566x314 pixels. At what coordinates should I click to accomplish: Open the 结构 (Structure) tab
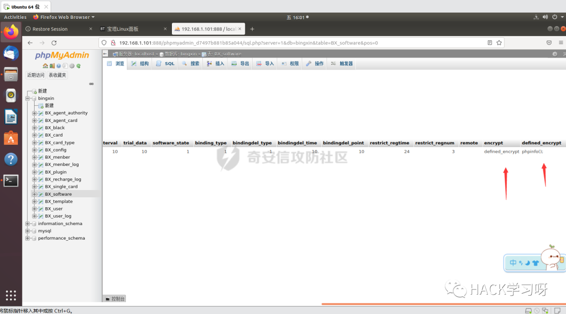pos(140,63)
